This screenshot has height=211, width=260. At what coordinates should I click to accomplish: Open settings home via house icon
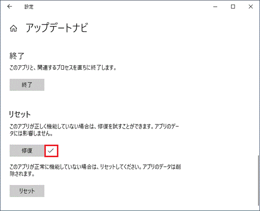click(x=14, y=28)
